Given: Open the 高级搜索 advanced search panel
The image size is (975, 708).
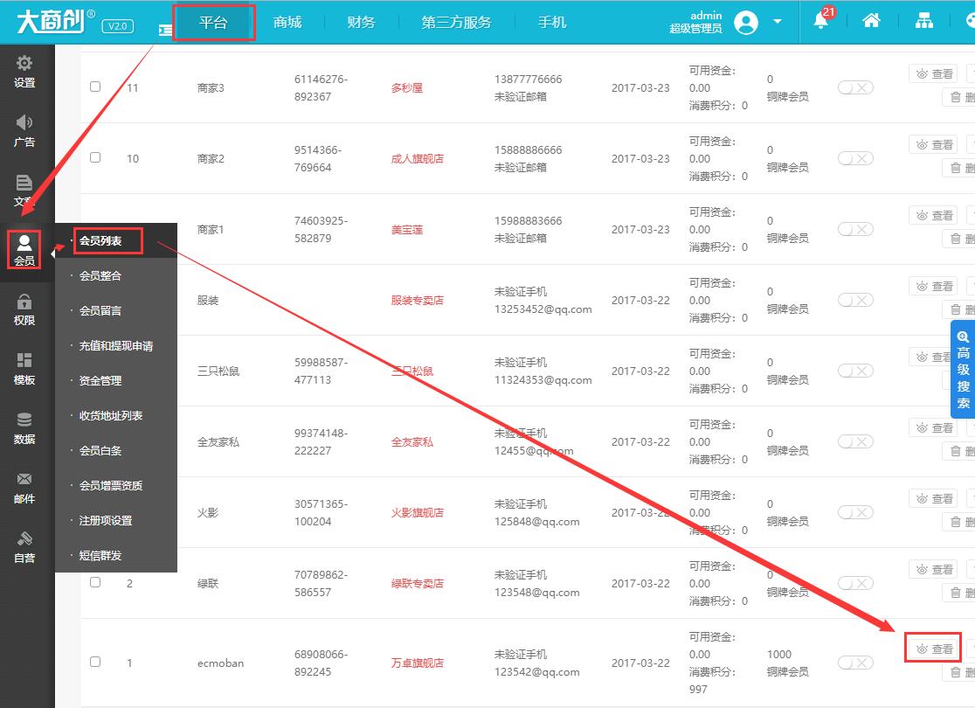Looking at the screenshot, I should coord(962,369).
